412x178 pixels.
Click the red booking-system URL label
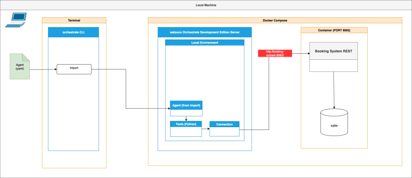(x=275, y=54)
